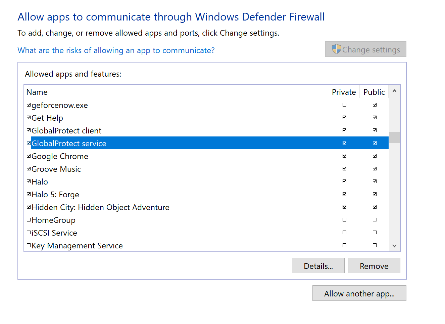
Task: Enable the HomeGroup app checkbox
Action: tap(29, 220)
